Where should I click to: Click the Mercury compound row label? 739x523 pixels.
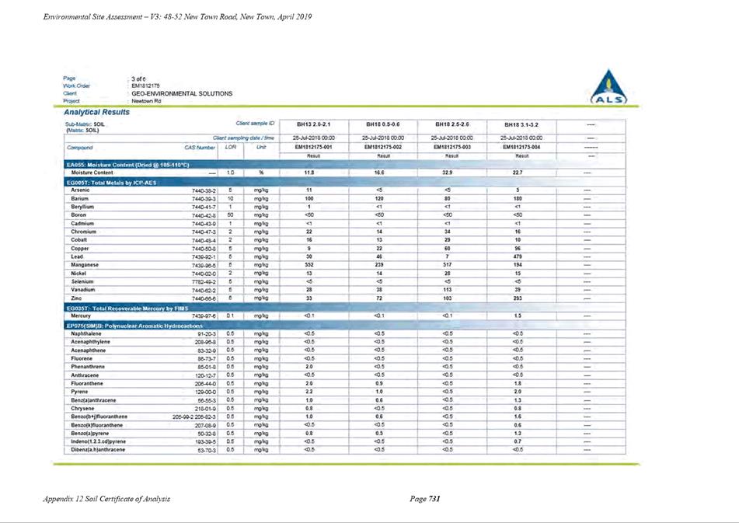click(81, 316)
